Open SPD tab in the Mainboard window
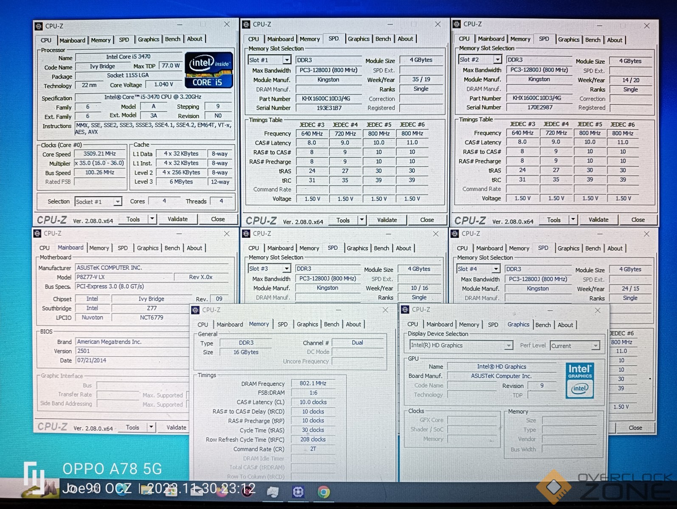Viewport: 677px width, 509px height. pyautogui.click(x=123, y=248)
